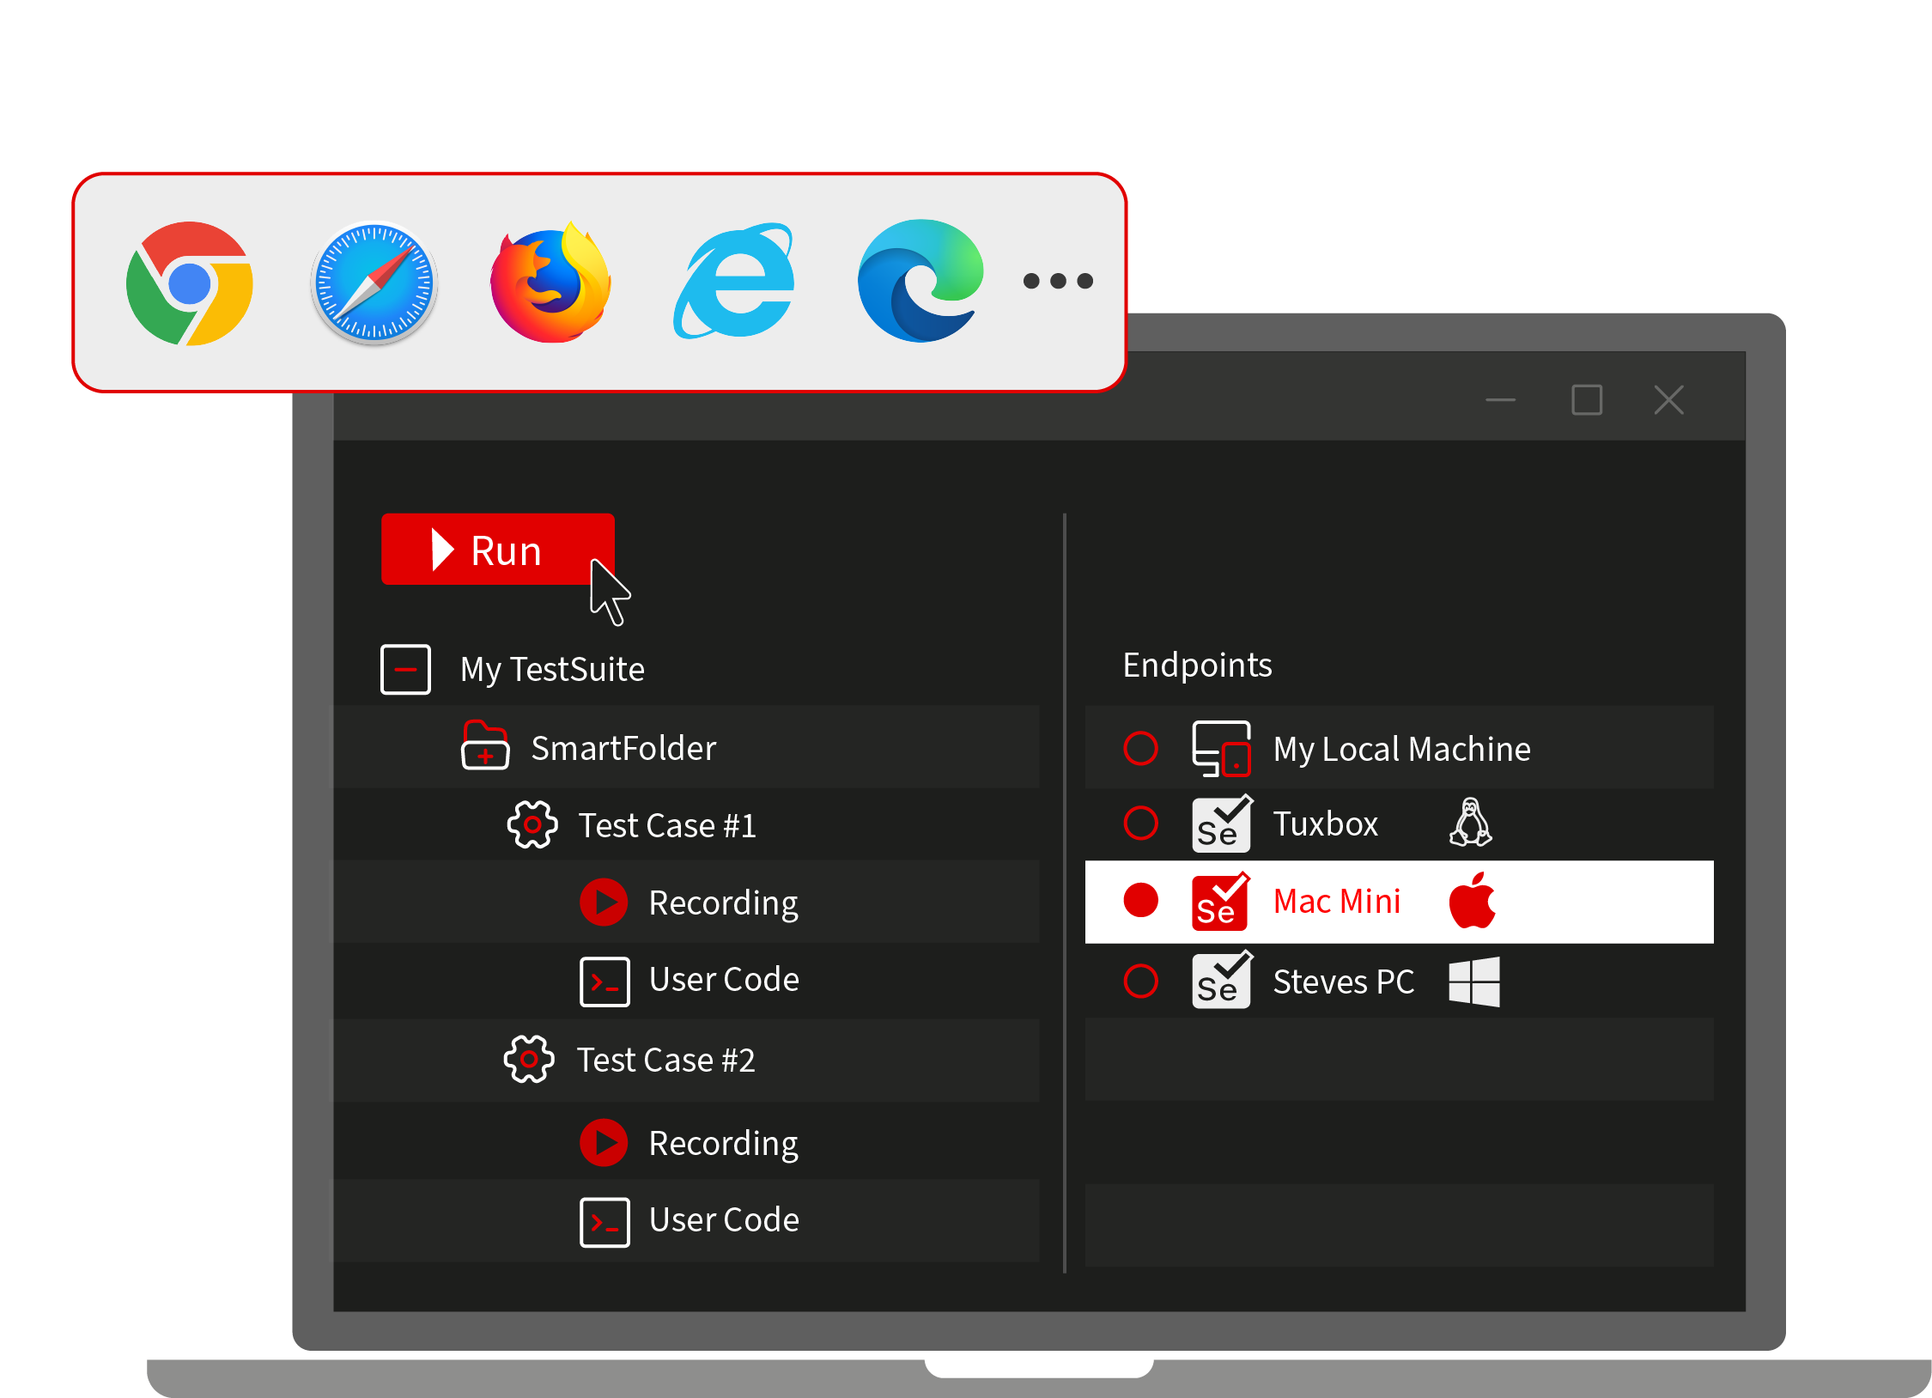Click the 'Tuxbox' endpoint name
Screen dimensions: 1932x1398
[1325, 824]
